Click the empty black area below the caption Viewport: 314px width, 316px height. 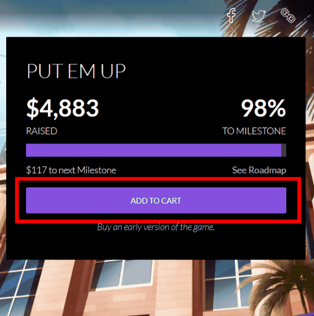pos(156,246)
